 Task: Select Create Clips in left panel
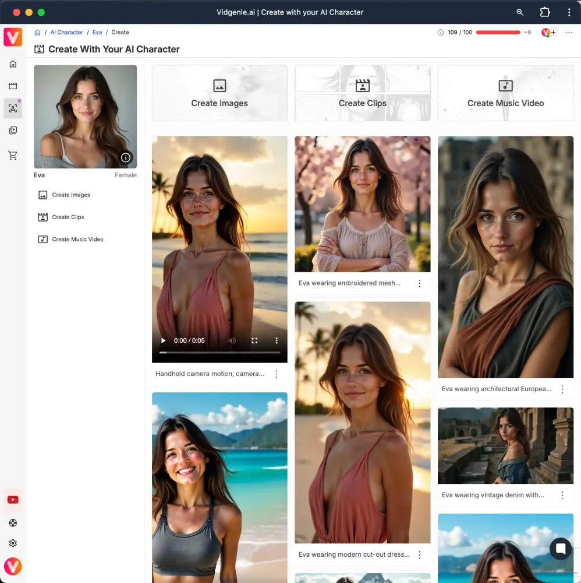(x=68, y=217)
